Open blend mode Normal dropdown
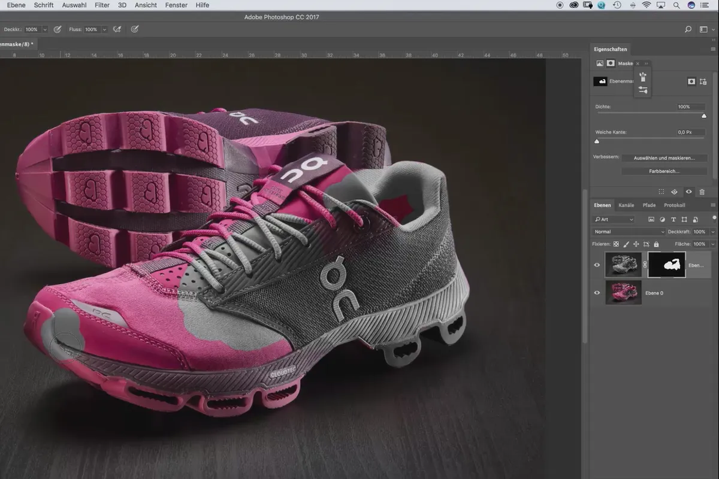The height and width of the screenshot is (479, 719). point(629,232)
